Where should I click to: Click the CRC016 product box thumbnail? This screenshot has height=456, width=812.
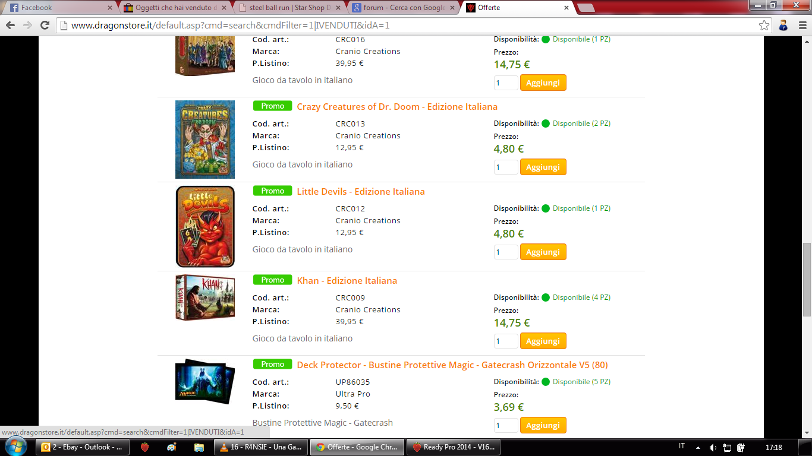(205, 56)
